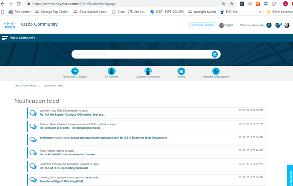This screenshot has height=186, width=293.
Task: Open the Other bookmarks folder
Action: pos(280,12)
